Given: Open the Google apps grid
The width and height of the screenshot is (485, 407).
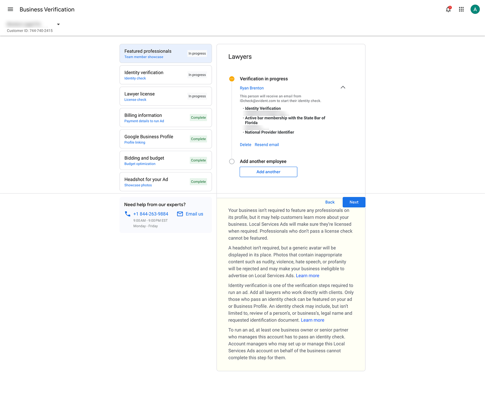Looking at the screenshot, I should [461, 9].
